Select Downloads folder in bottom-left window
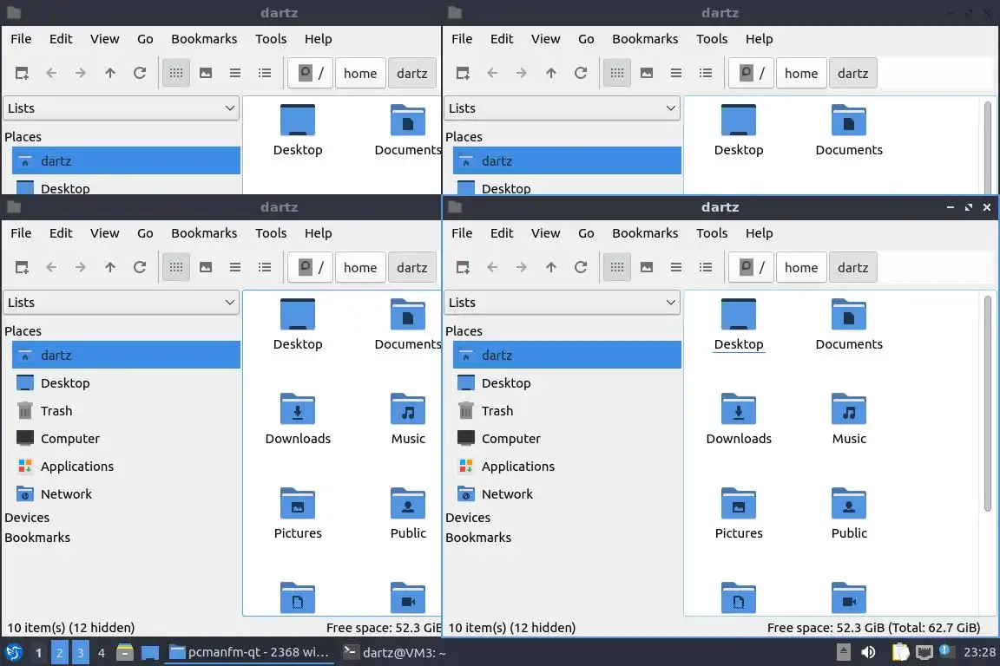 click(x=298, y=419)
